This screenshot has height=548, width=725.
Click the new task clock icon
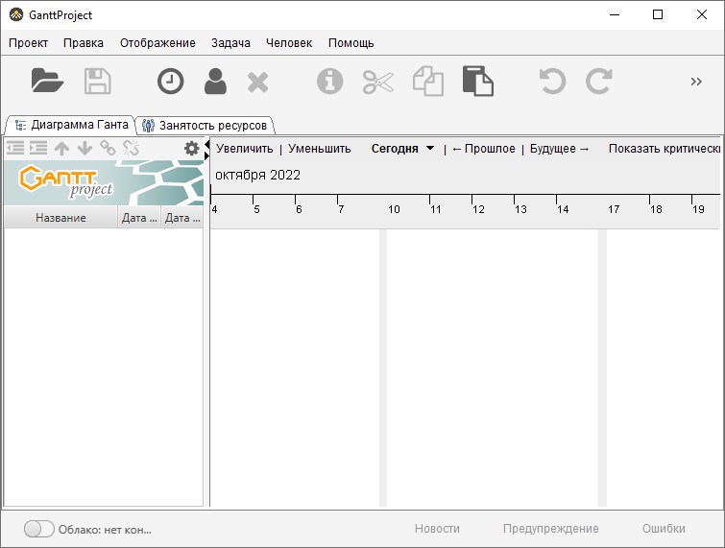tap(170, 82)
